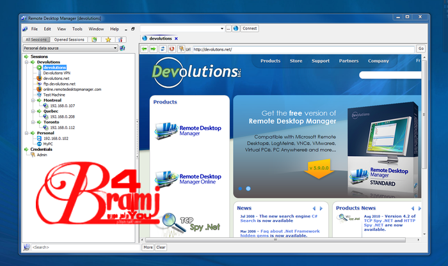Click the credentials key icon beside Url
448x266 pixels.
[x=181, y=49]
